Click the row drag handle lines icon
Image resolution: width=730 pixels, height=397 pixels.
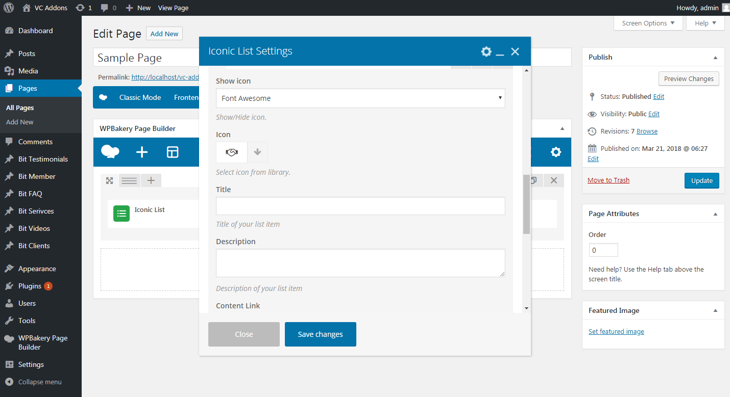129,180
